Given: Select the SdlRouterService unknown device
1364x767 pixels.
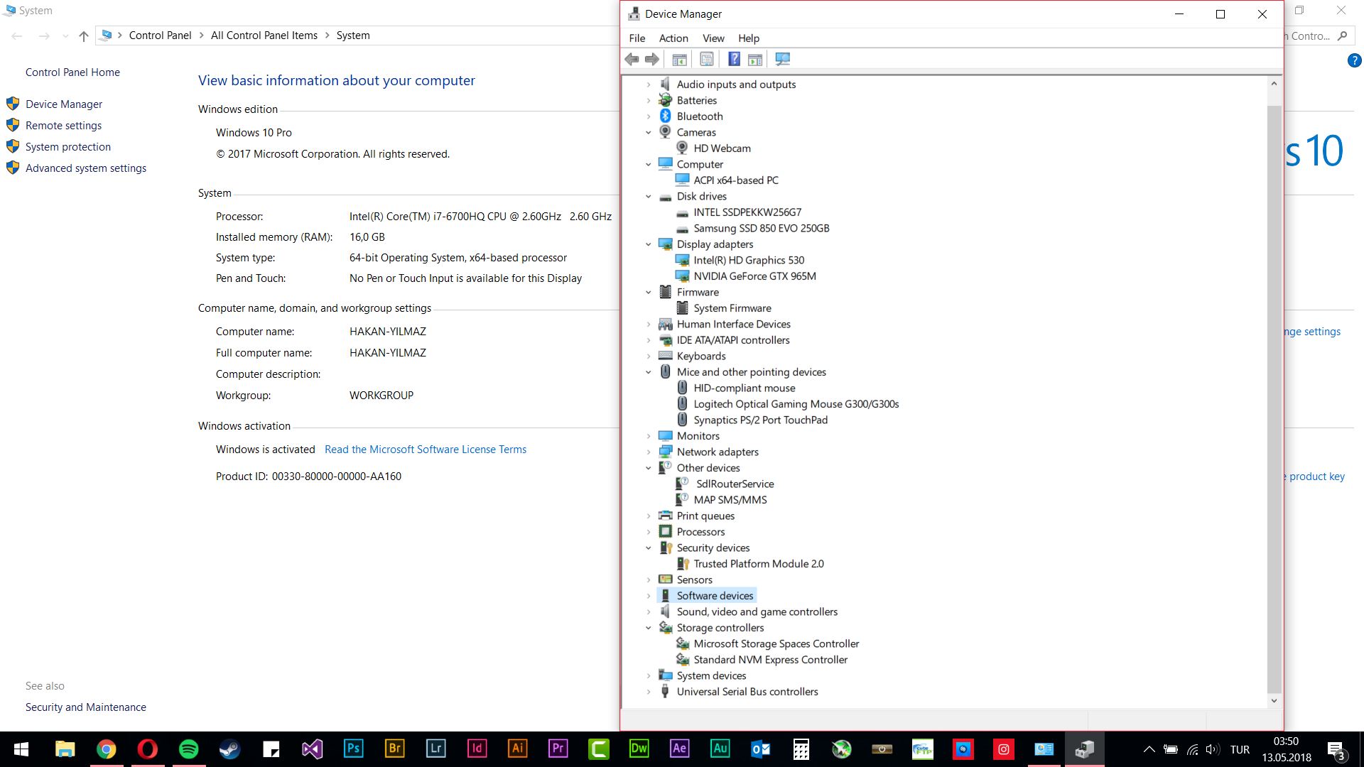Looking at the screenshot, I should [735, 484].
